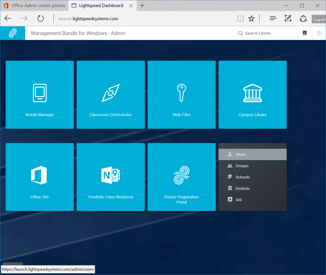Click the share icon in browser toolbar
Viewport: 326px width, 275px height.
(303, 18)
